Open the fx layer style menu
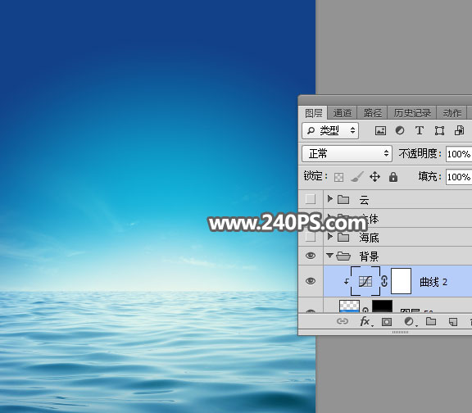This screenshot has height=413, width=472. click(x=365, y=321)
